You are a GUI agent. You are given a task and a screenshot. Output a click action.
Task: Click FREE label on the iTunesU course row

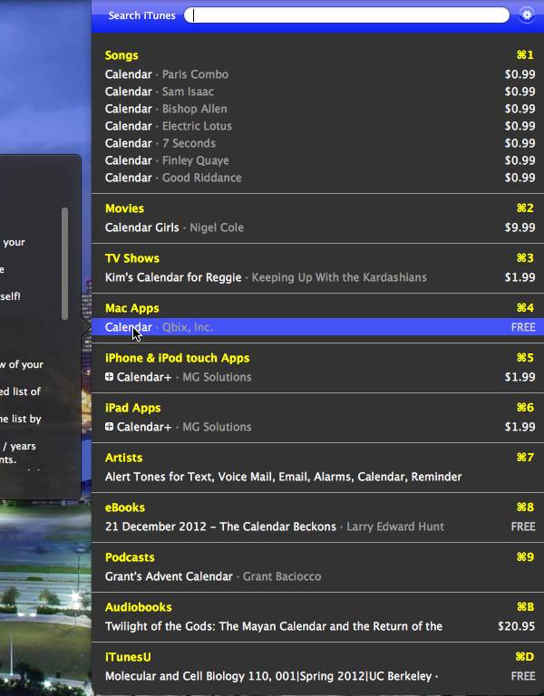point(523,676)
